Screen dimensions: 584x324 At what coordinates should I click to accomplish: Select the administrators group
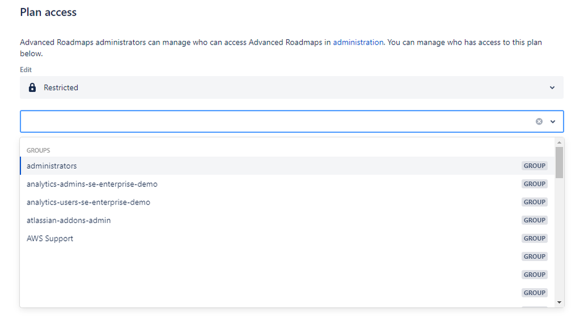pos(287,166)
